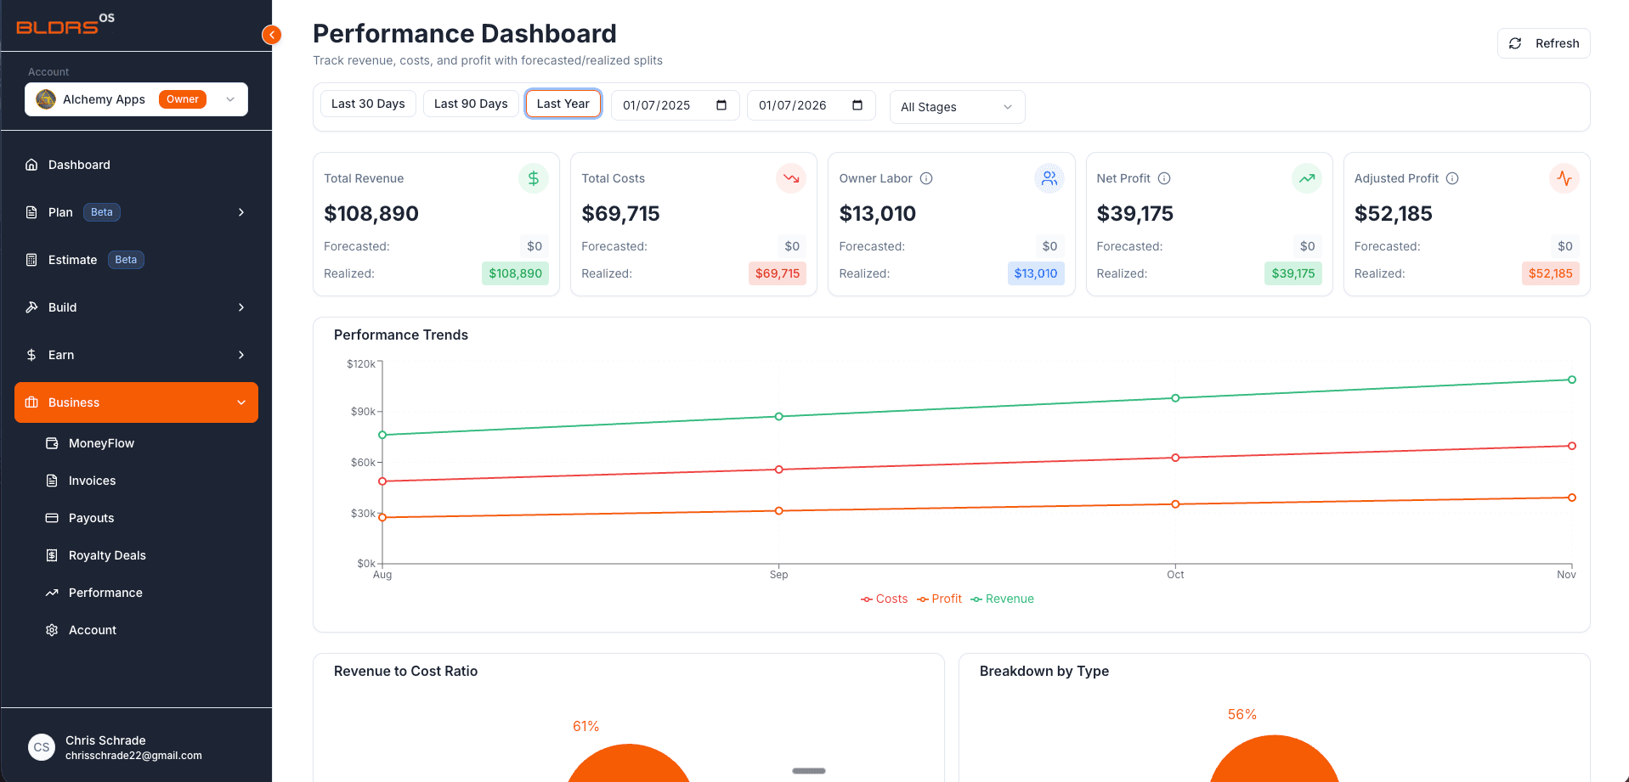Click the downward trend icon on Total Costs card
The width and height of the screenshot is (1629, 782).
pyautogui.click(x=791, y=178)
